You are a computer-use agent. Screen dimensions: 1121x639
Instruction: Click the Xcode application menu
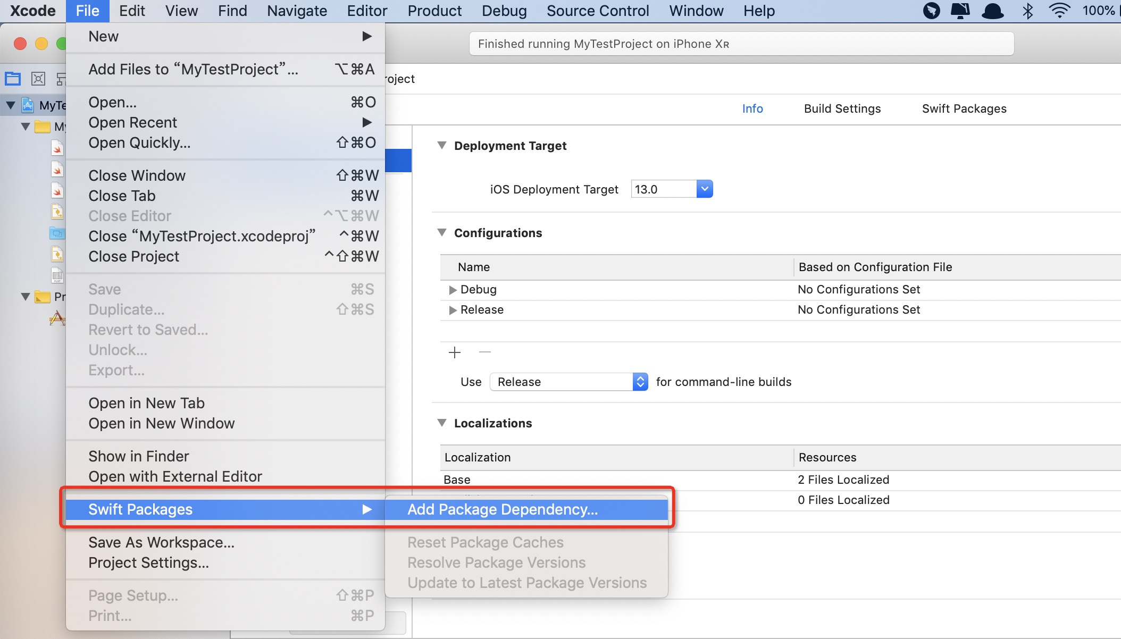(x=32, y=11)
